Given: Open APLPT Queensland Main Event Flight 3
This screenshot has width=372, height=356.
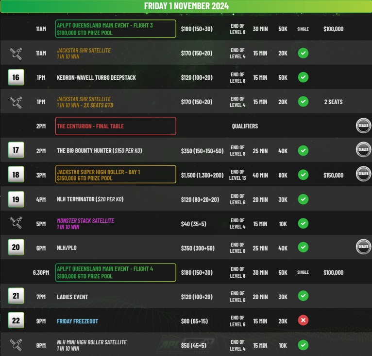Looking at the screenshot, I should pos(116,29).
